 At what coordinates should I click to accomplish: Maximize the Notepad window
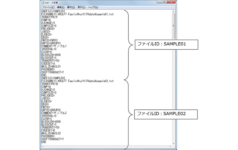tap(164, 2)
